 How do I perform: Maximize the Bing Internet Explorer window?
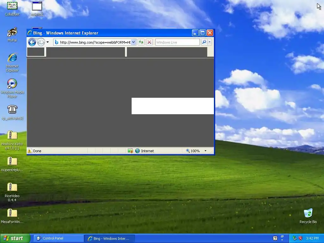click(x=202, y=33)
